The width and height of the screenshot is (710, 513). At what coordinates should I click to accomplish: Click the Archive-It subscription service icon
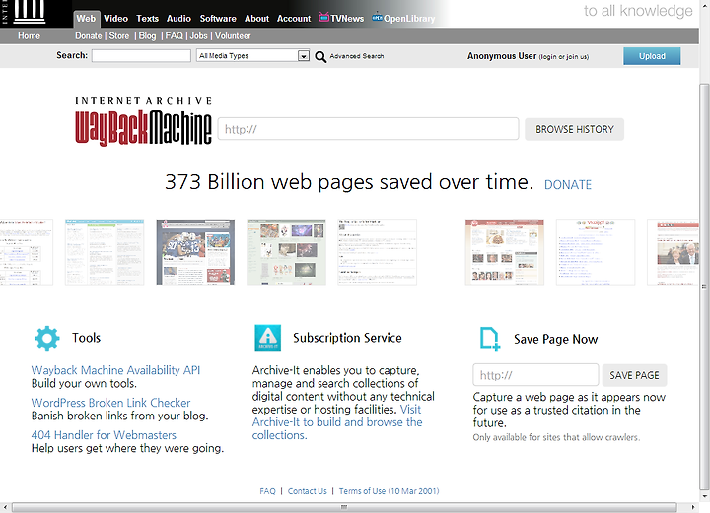[x=267, y=338]
